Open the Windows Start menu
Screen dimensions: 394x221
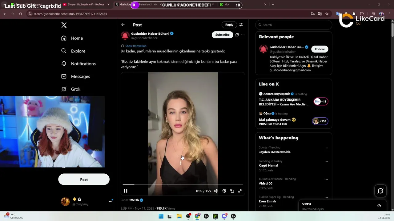point(161,216)
